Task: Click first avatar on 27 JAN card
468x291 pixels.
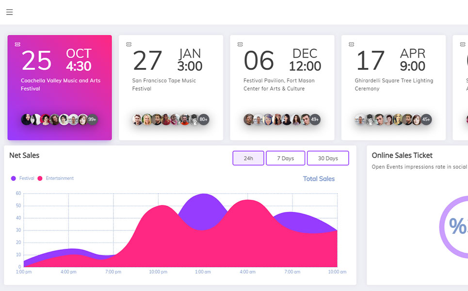Action: 137,119
